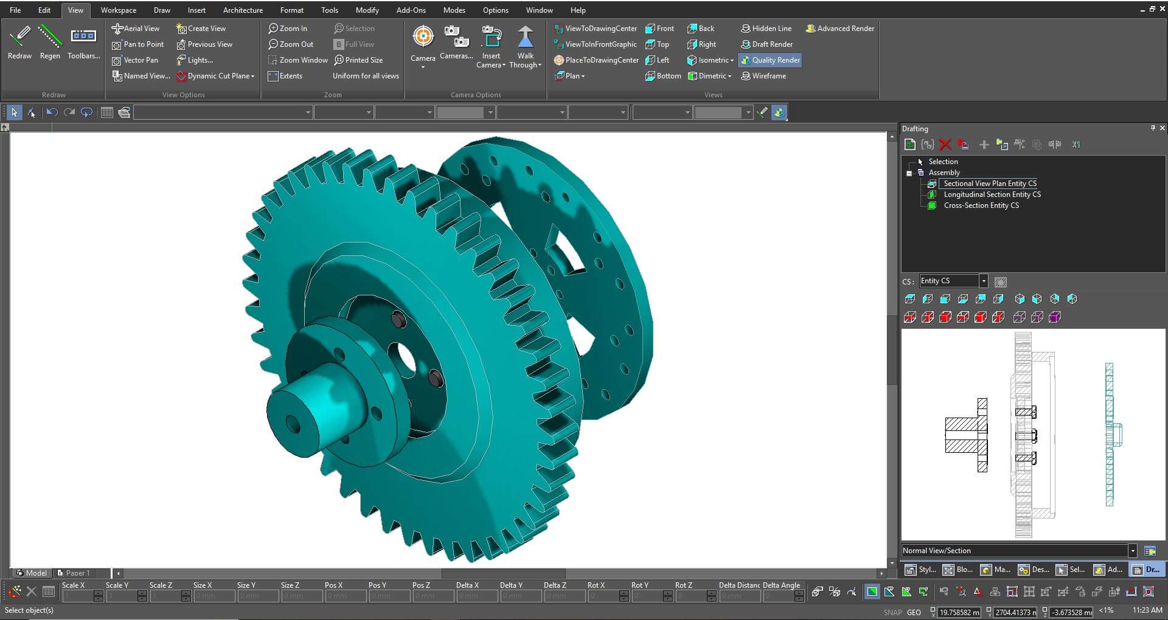Click the Extents zoom button

(x=286, y=75)
